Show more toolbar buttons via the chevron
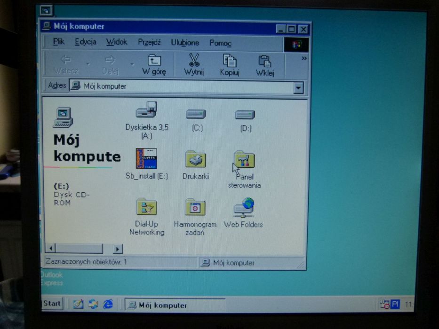 pyautogui.click(x=304, y=58)
